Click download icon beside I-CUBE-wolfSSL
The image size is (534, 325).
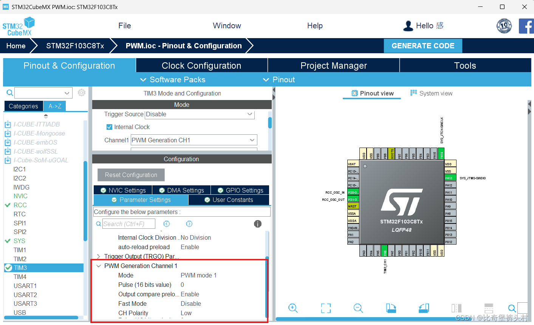tap(8, 151)
